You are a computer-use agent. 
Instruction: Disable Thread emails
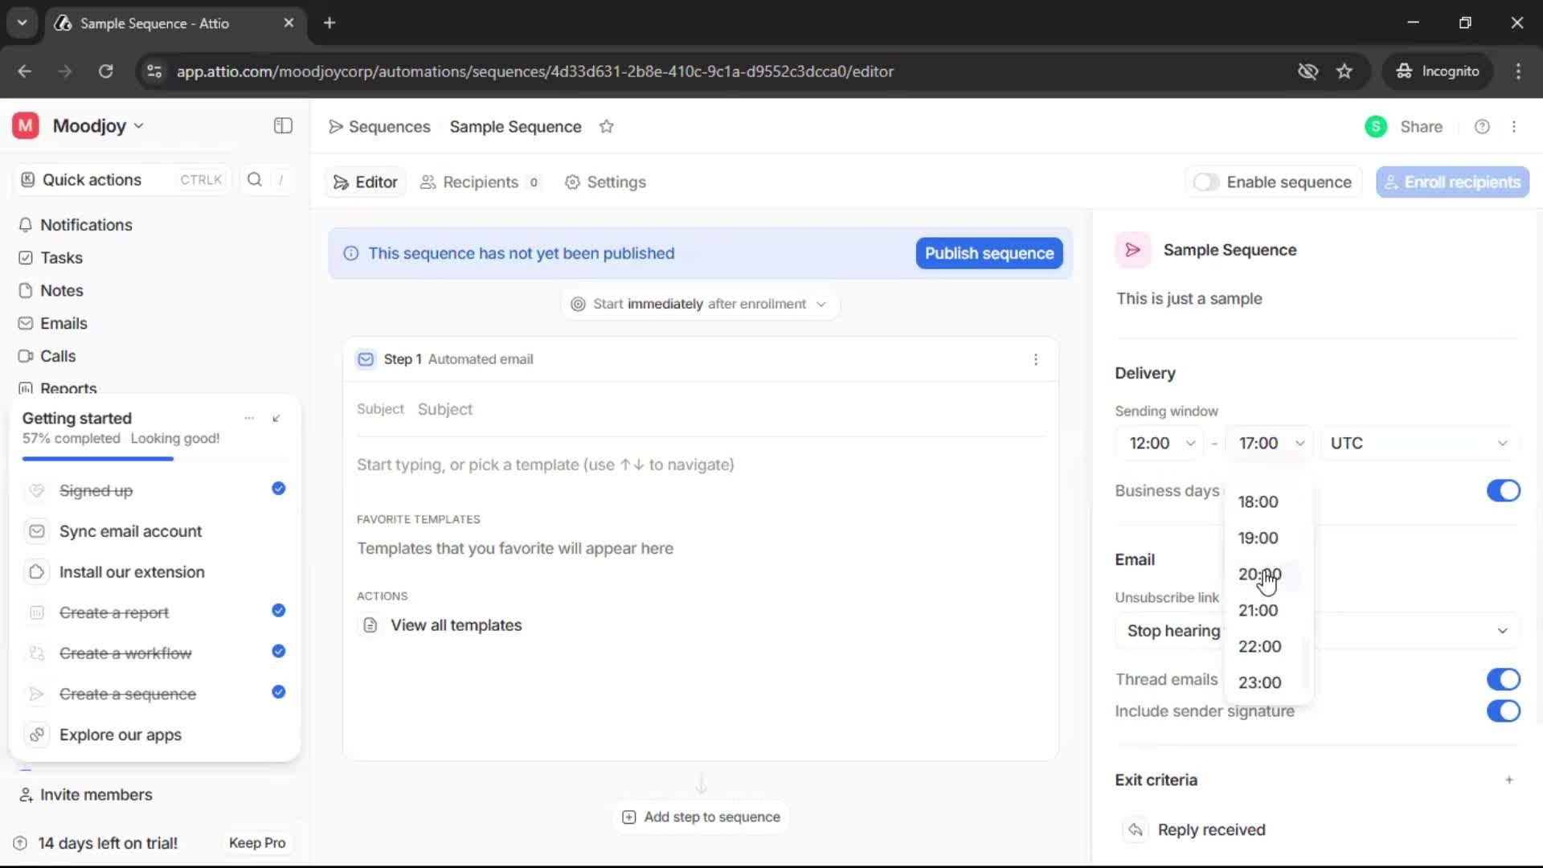[x=1503, y=679]
